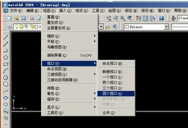Select the Ellipse tool
Image resolution: width=188 pixels, height=128 pixels.
pos(6,98)
